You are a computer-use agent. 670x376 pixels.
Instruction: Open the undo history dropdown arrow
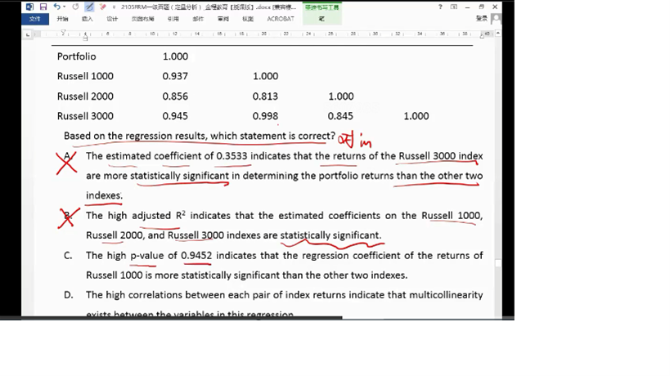click(65, 7)
